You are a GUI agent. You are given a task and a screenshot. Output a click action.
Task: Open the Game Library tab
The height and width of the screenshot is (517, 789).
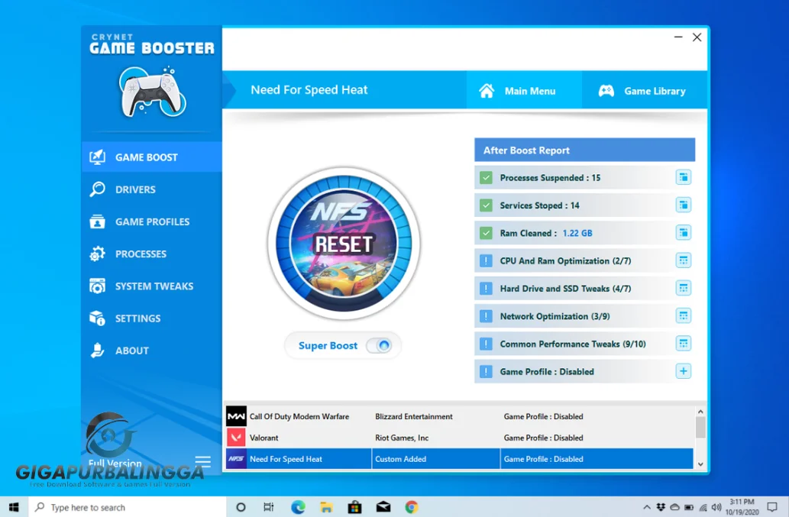(x=645, y=91)
